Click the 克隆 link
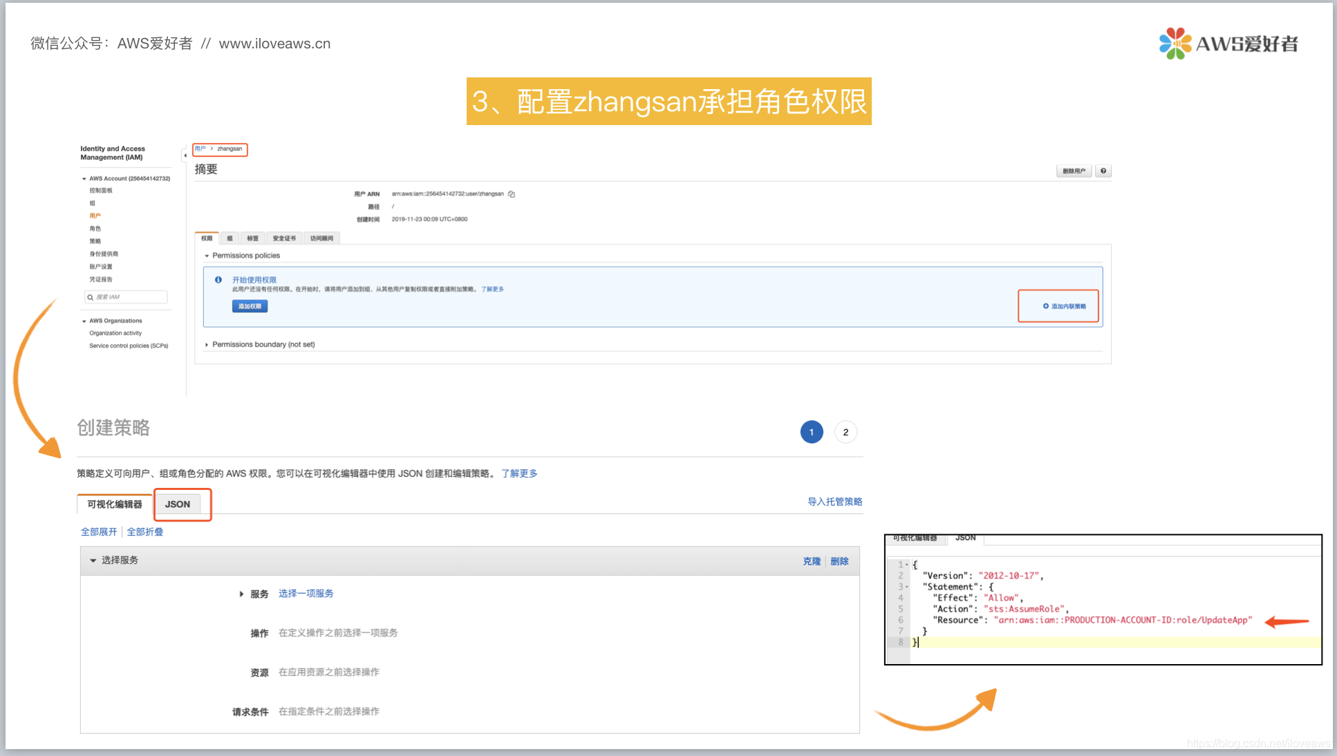The width and height of the screenshot is (1337, 756). [812, 561]
